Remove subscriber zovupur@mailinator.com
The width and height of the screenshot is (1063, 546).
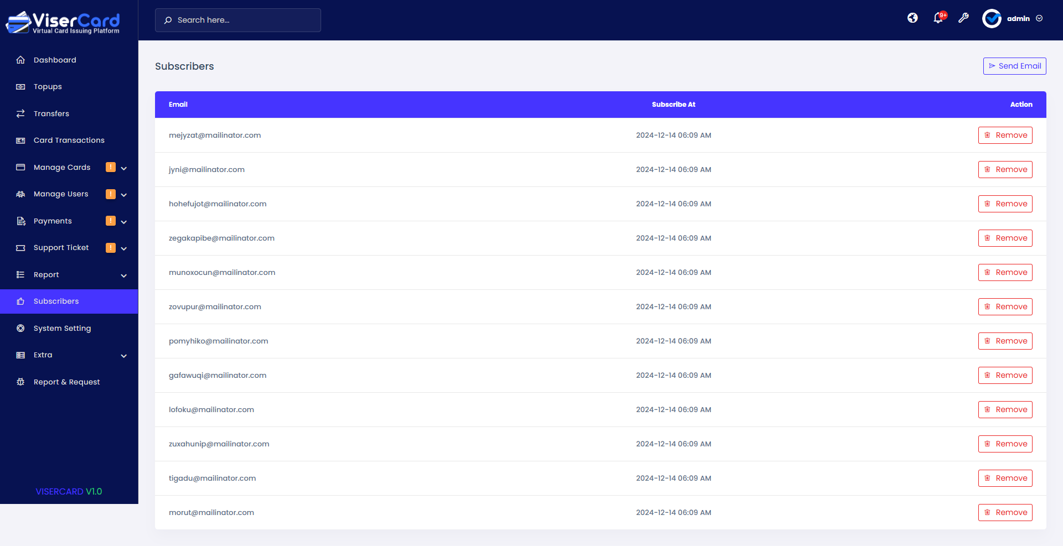(x=1005, y=306)
